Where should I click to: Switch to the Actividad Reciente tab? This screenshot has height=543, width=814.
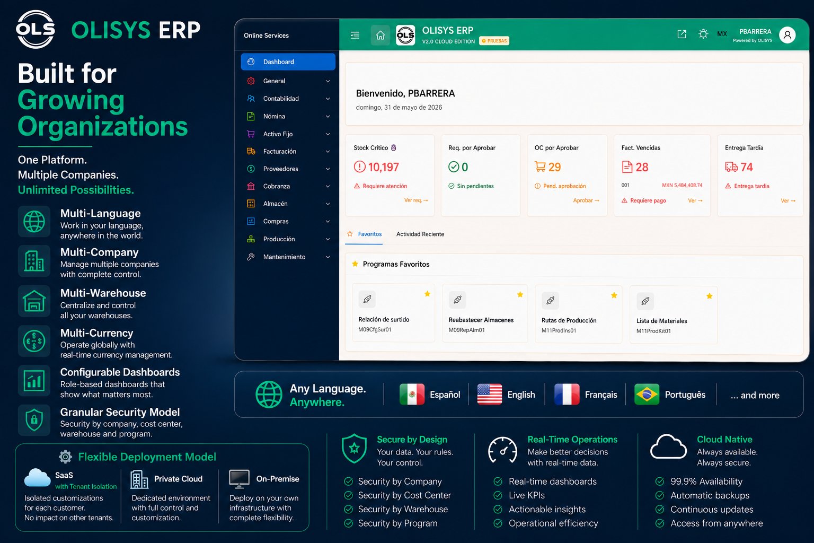pos(420,234)
